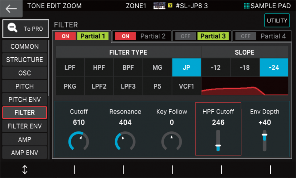Viewport: 296px width, 178px height.
Task: Tap the red filter response curve graph
Action: pos(245,86)
